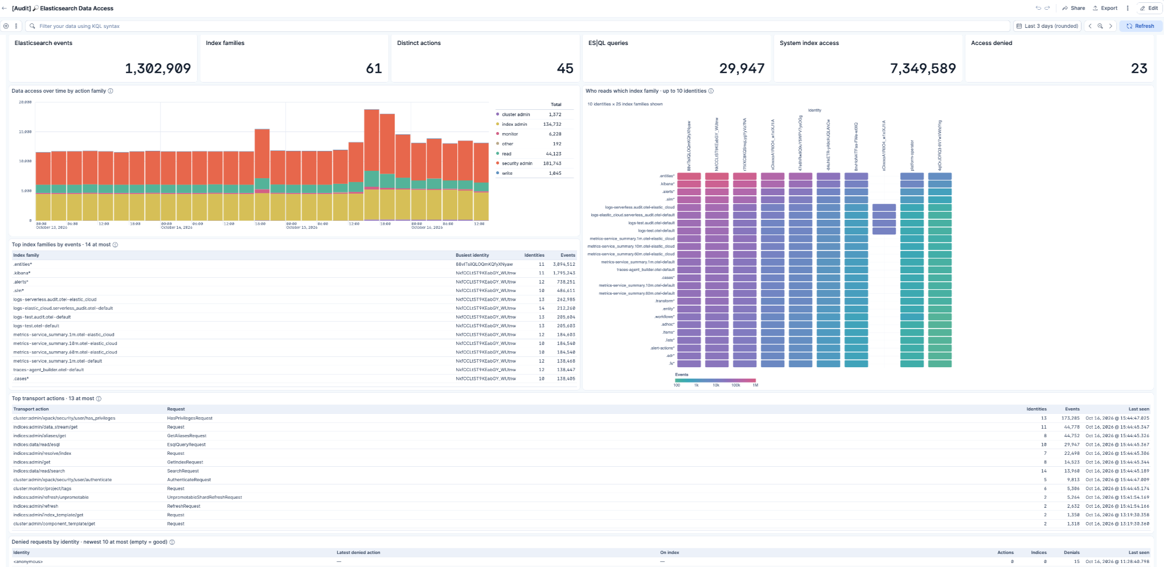The width and height of the screenshot is (1164, 567).
Task: Toggle monitor series in legend
Action: tap(510, 134)
